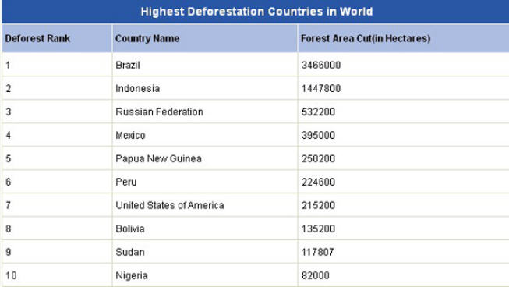Click the table title Highest Deforestation Countries
The image size is (509, 287).
click(x=256, y=12)
